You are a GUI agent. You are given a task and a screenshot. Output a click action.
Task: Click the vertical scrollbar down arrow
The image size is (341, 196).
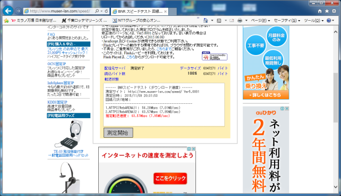(x=336, y=186)
